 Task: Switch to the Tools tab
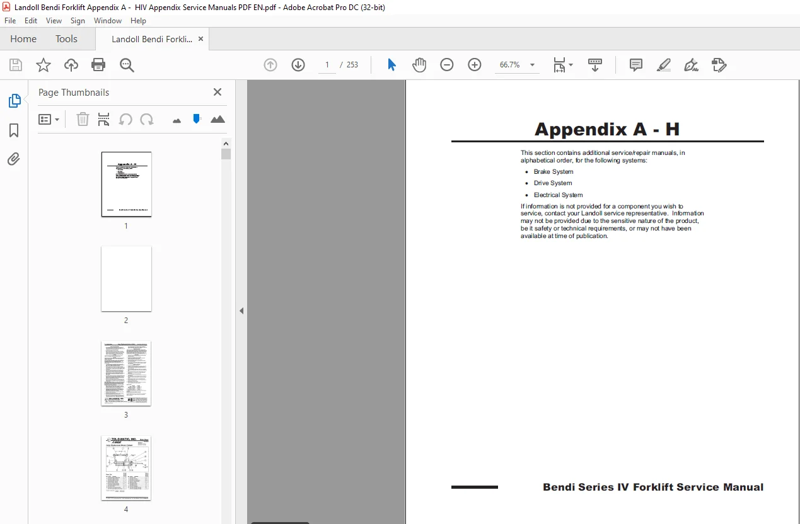[x=66, y=39]
